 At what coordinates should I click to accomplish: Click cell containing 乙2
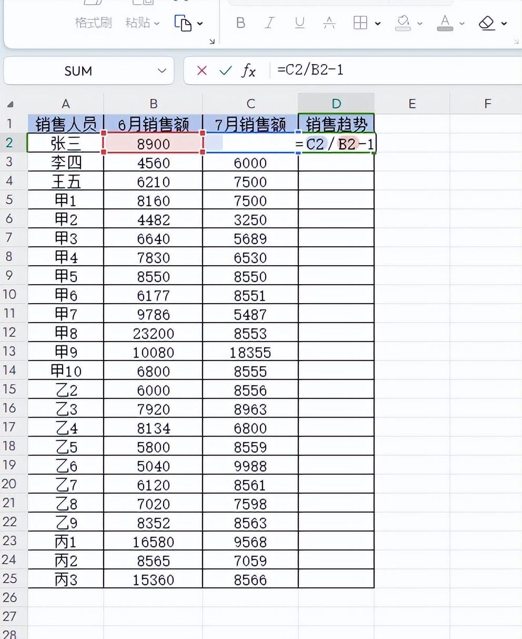tap(65, 390)
